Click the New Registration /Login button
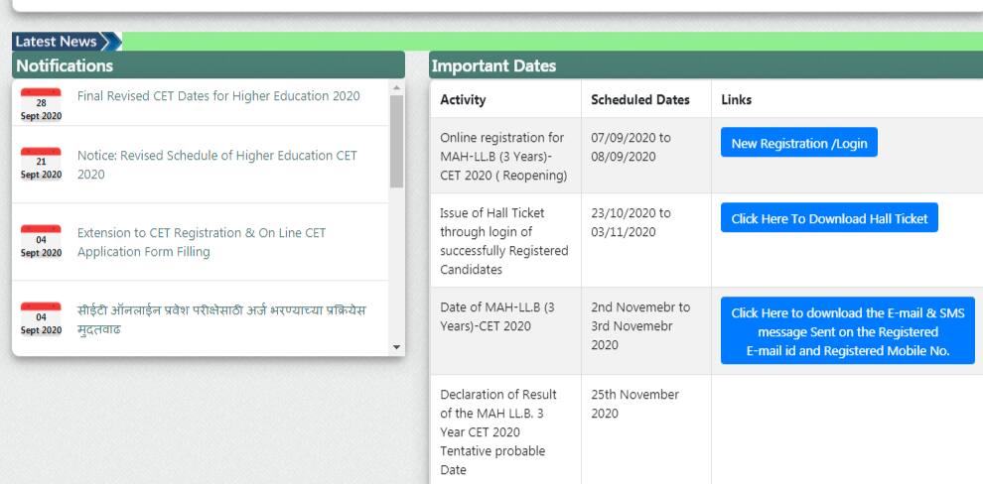Viewport: 983px width, 484px height. (x=798, y=143)
